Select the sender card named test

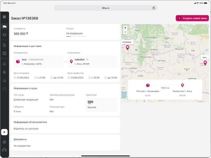[38, 62]
